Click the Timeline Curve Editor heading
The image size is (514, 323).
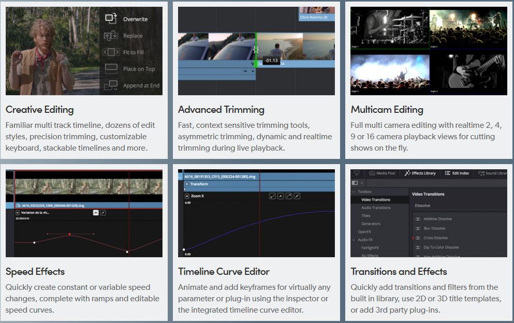point(224,272)
